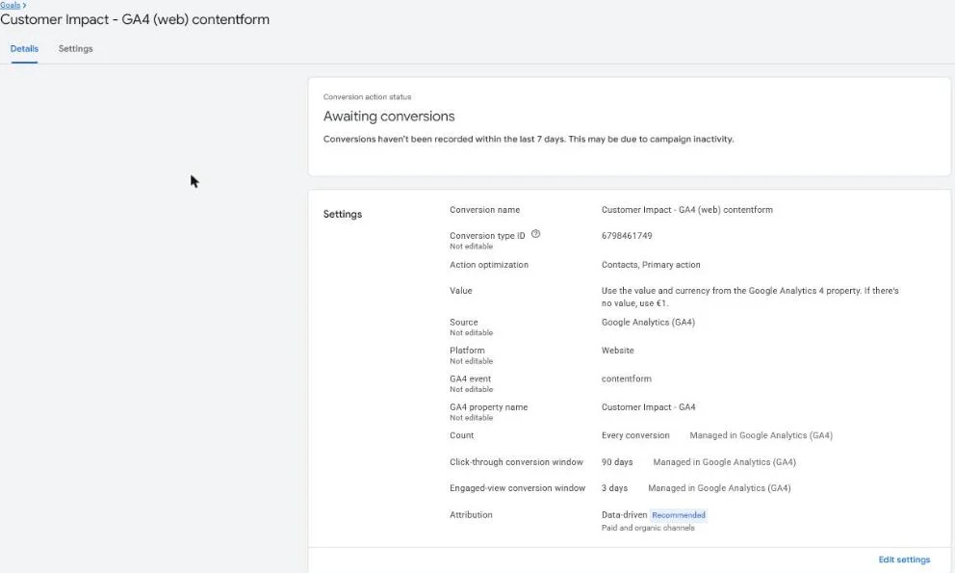Image resolution: width=955 pixels, height=573 pixels.
Task: Click the Engaged-view conversion window label
Action: pyautogui.click(x=518, y=488)
